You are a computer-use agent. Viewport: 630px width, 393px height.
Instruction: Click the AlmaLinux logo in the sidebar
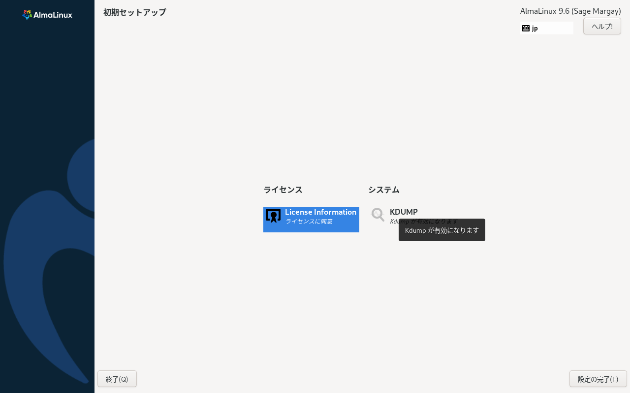[x=47, y=15]
